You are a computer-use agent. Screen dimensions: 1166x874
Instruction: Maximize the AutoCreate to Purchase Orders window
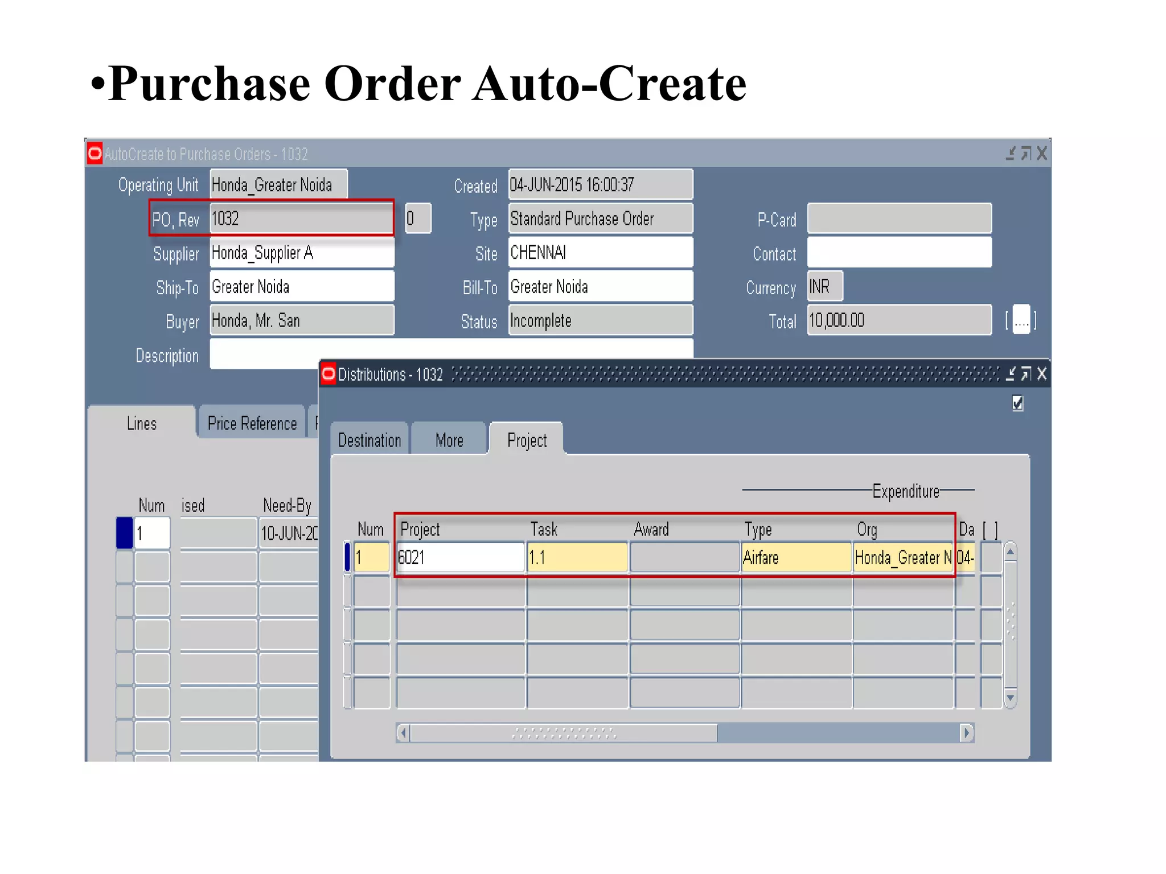1026,153
